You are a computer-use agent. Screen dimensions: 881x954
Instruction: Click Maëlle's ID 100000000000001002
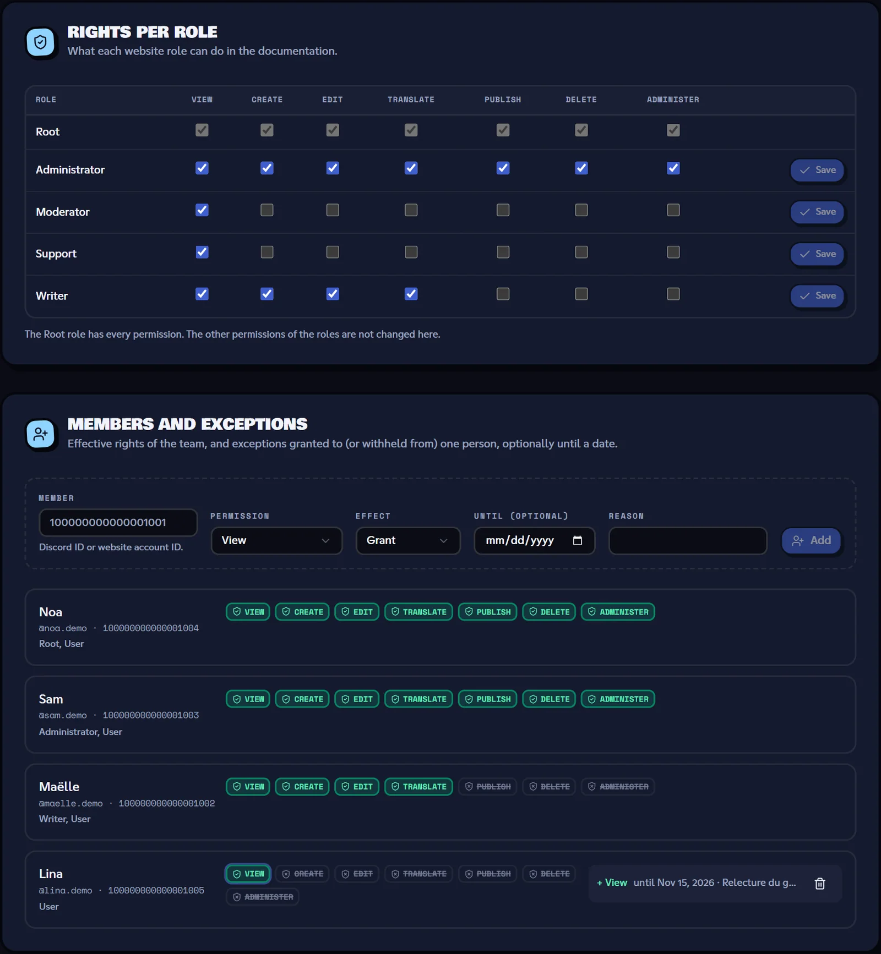[167, 803]
